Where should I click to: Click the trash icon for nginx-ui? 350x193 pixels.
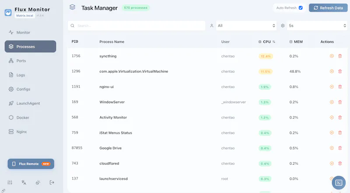point(340,87)
